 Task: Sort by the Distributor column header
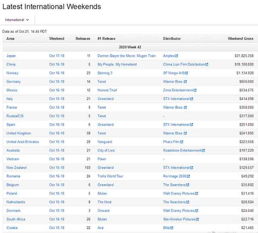pos(172,39)
